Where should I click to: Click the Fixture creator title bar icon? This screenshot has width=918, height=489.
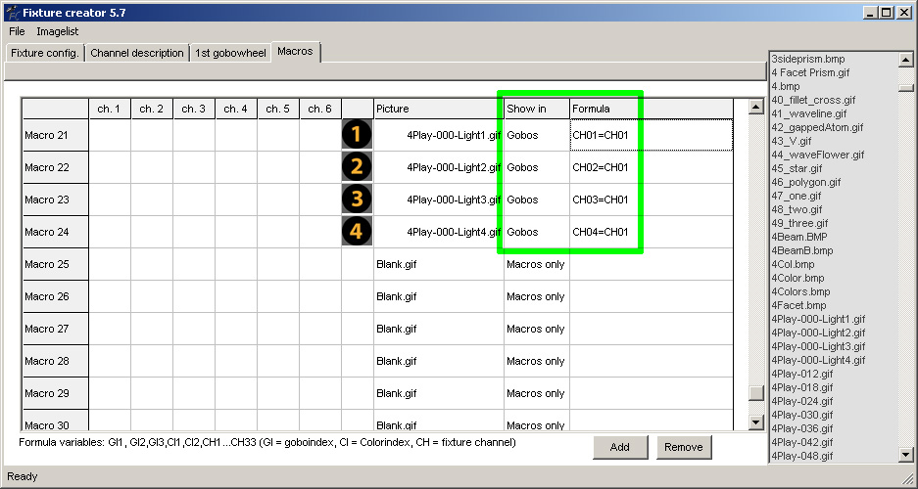[x=12, y=12]
